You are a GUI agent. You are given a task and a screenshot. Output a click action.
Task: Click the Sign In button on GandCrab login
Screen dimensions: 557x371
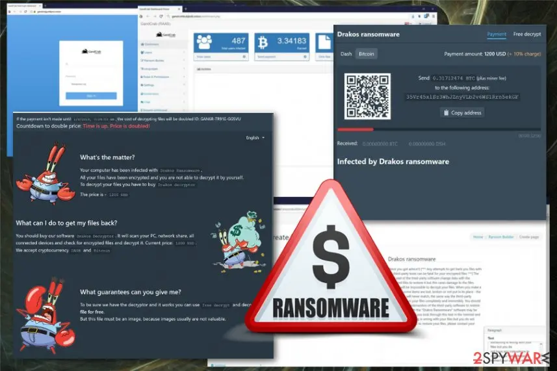click(91, 96)
